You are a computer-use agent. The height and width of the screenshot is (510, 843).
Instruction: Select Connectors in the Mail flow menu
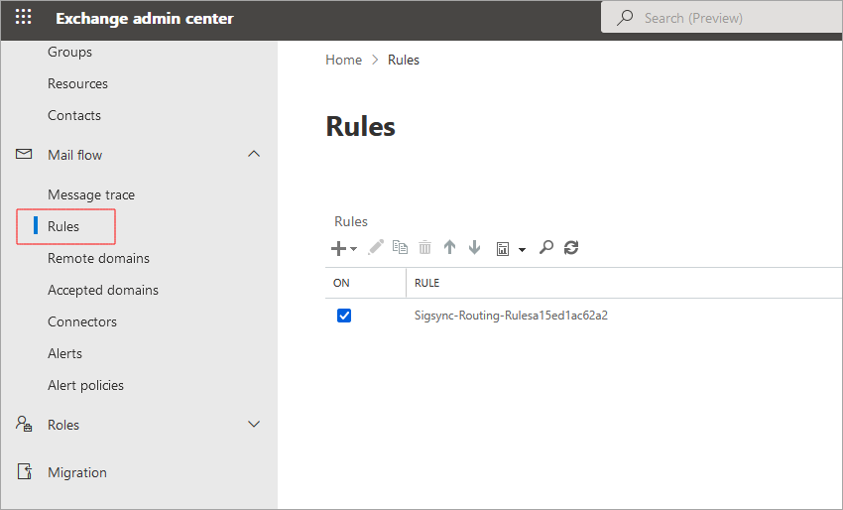[x=82, y=321]
